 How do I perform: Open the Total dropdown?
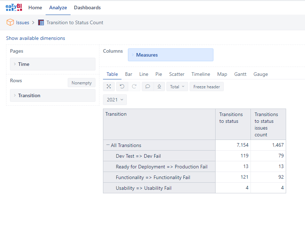pos(177,87)
